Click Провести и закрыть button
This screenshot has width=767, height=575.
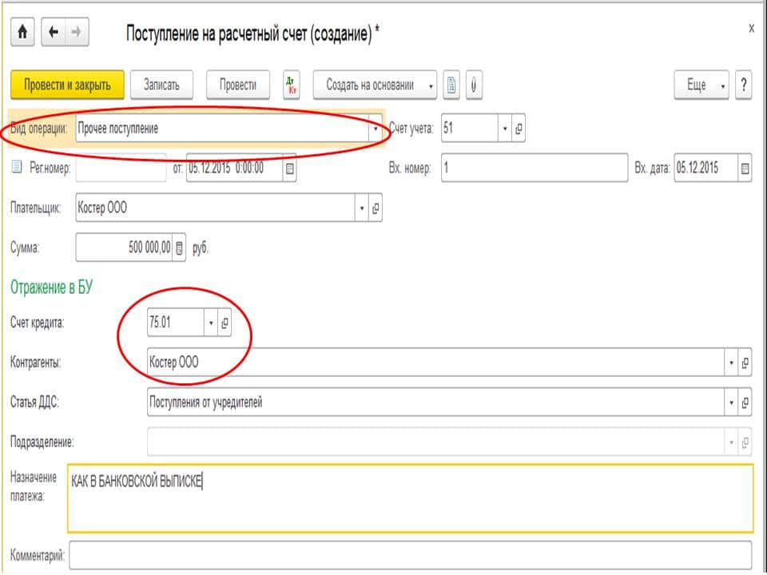(67, 85)
